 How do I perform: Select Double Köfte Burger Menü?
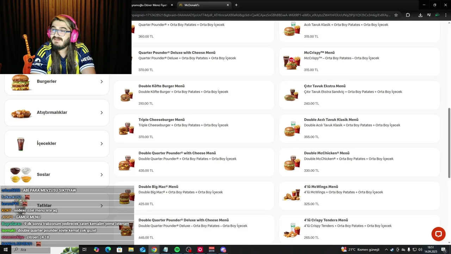coord(194,95)
